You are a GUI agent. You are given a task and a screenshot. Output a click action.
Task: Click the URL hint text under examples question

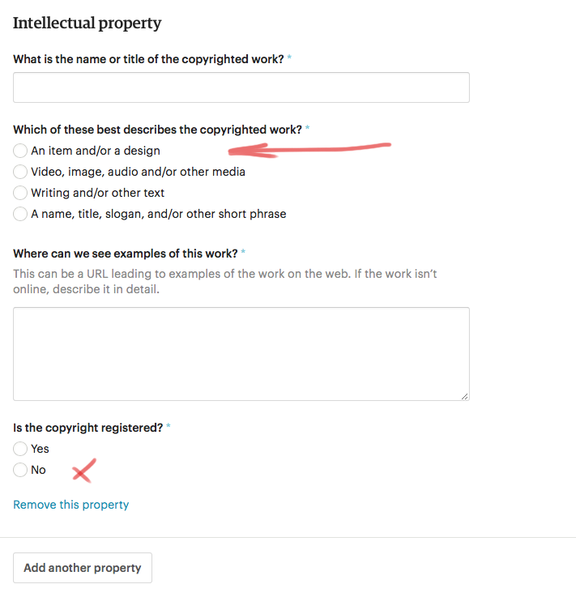pos(224,281)
